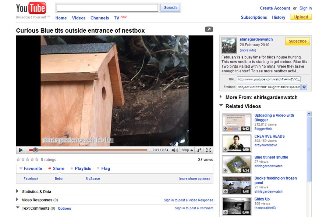This screenshot has width=326, height=217.
Task: Open more share options
Action: pos(194,178)
